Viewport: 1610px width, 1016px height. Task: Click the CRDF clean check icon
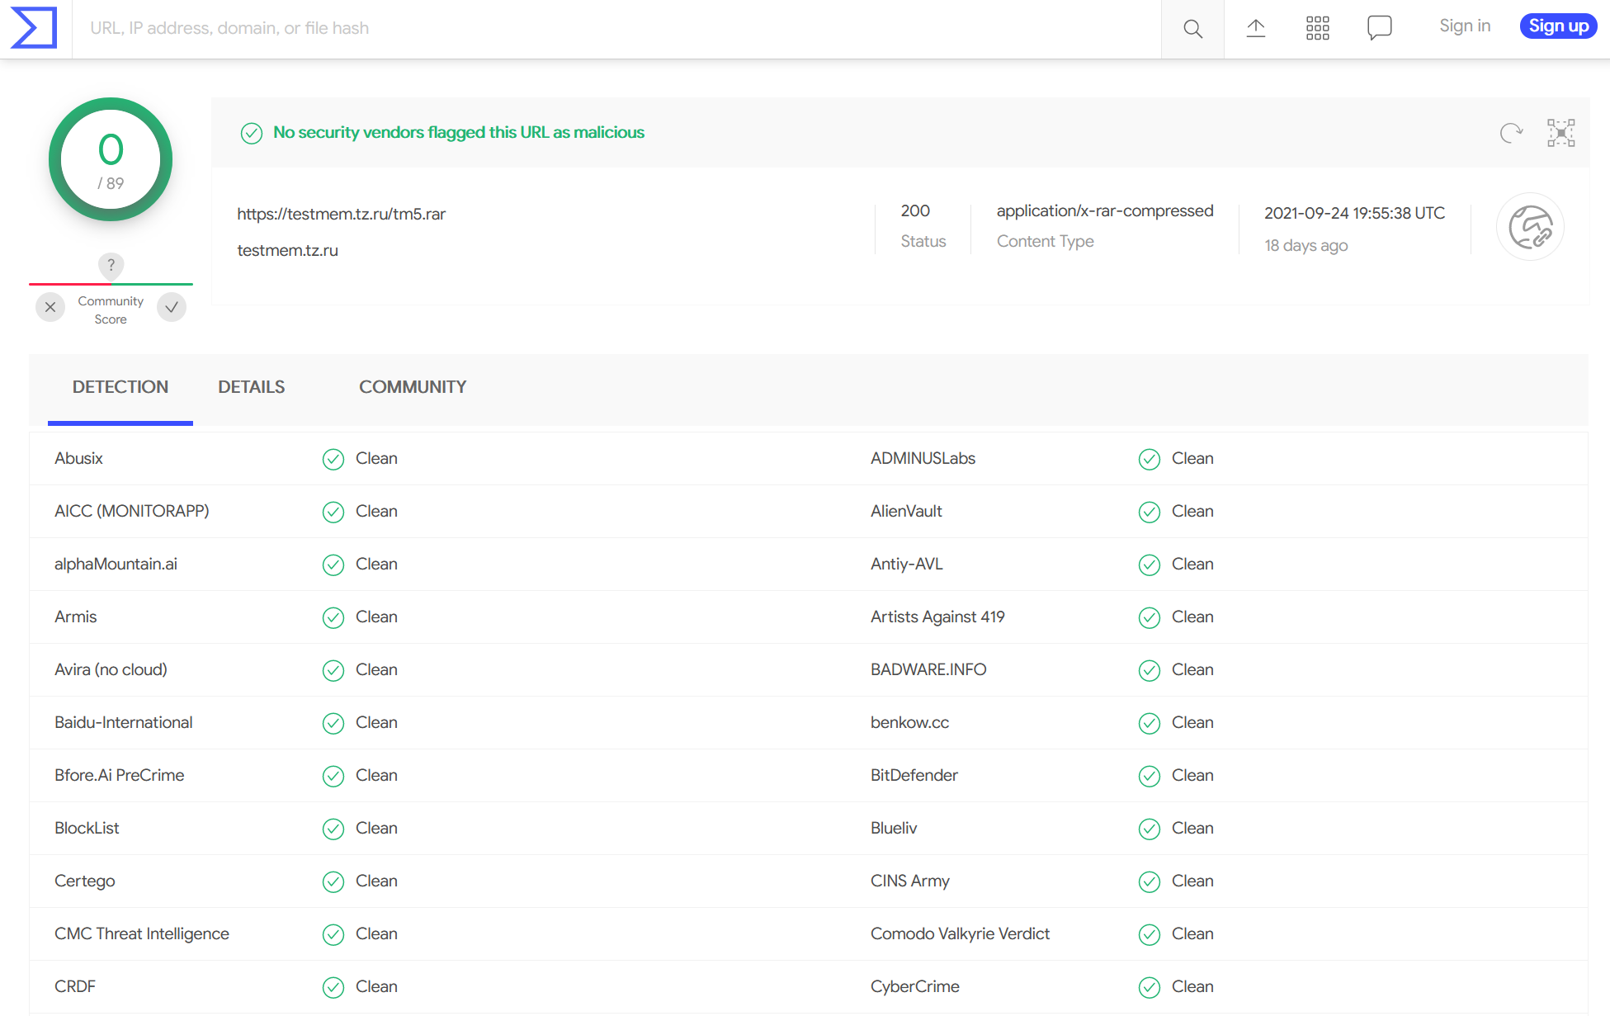pos(333,987)
